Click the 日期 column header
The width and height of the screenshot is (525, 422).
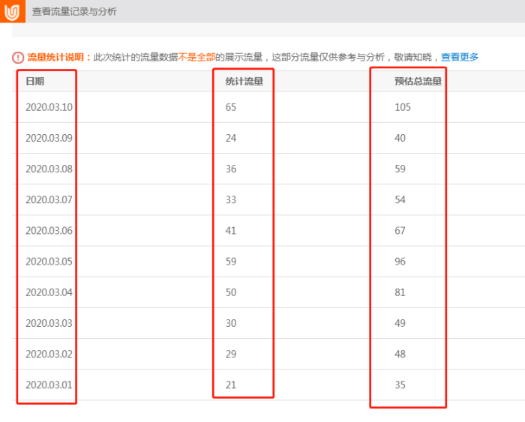34,81
